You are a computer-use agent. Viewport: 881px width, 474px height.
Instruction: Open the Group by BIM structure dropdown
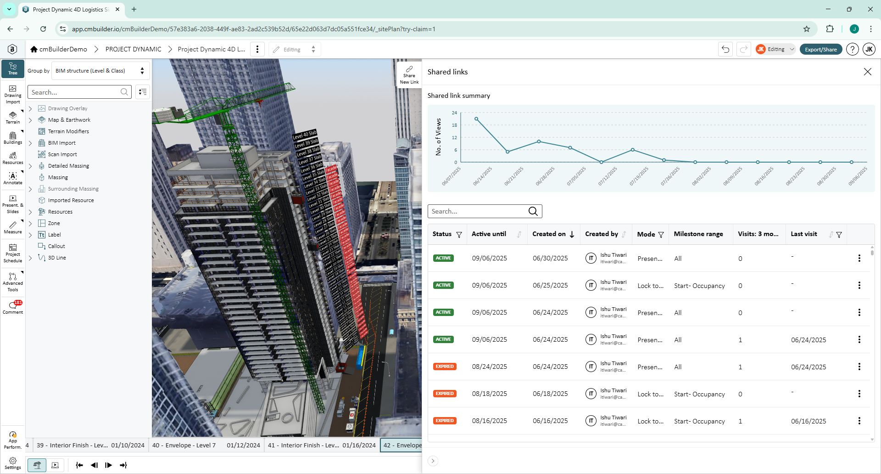click(100, 71)
